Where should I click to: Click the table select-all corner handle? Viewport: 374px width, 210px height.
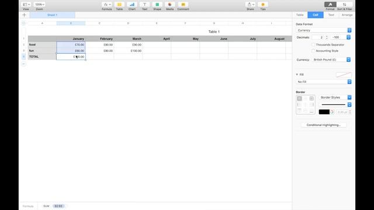pyautogui.click(x=23, y=23)
